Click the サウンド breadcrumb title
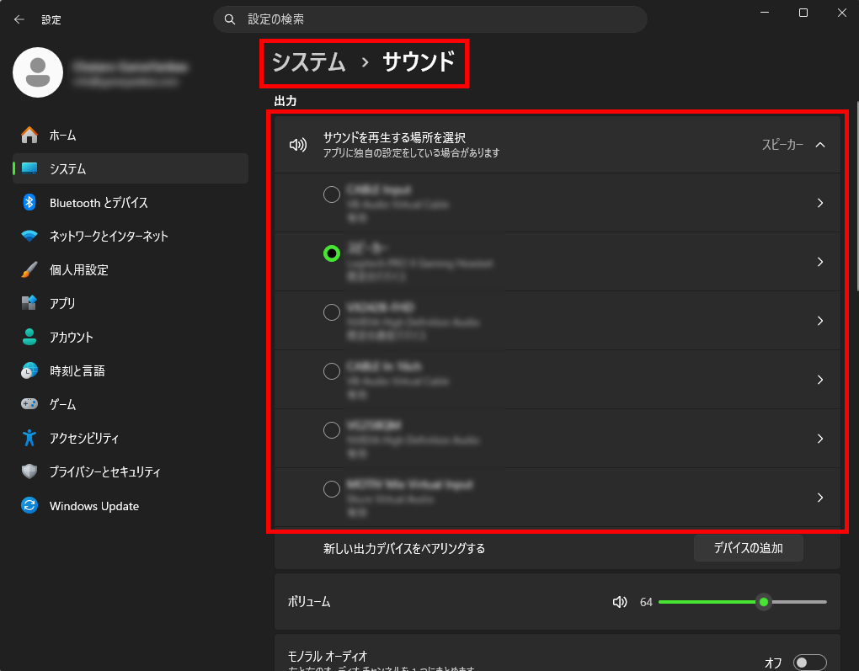 pos(419,62)
